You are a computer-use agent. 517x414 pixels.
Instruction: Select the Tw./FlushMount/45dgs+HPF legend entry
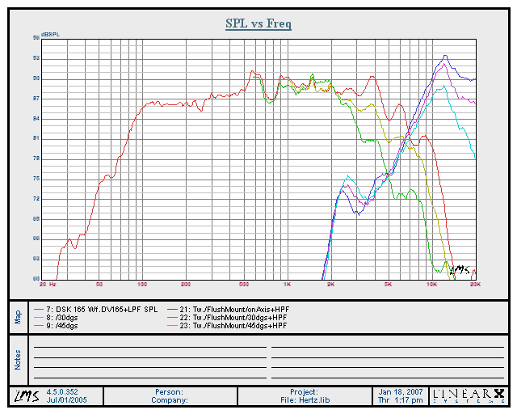[236, 326]
